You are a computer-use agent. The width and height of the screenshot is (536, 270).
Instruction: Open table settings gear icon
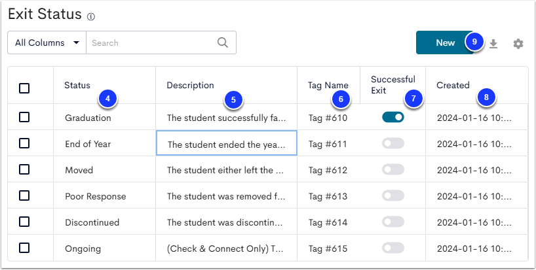[x=518, y=44]
